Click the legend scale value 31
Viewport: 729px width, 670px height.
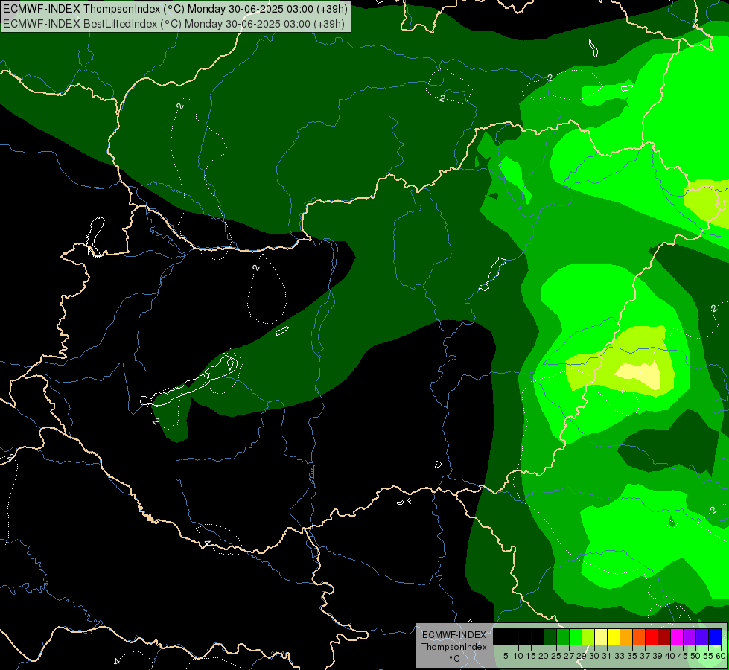[x=607, y=656]
